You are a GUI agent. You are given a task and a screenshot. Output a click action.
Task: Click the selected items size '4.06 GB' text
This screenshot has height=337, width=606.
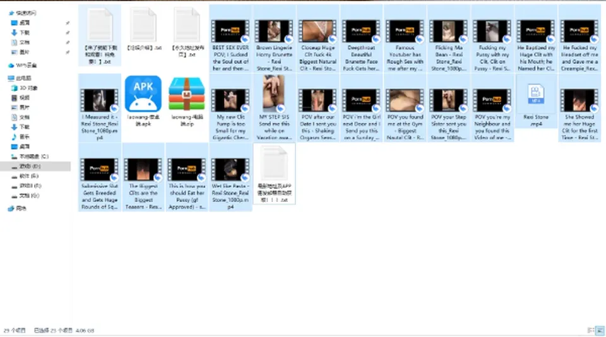tap(85, 331)
